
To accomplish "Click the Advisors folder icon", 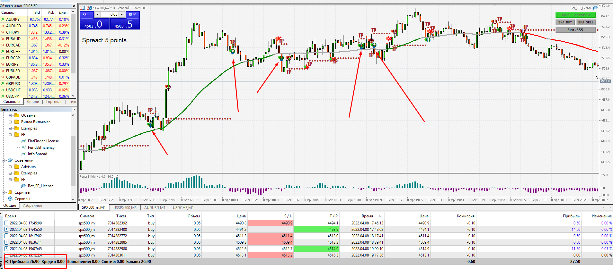I will (x=17, y=167).
